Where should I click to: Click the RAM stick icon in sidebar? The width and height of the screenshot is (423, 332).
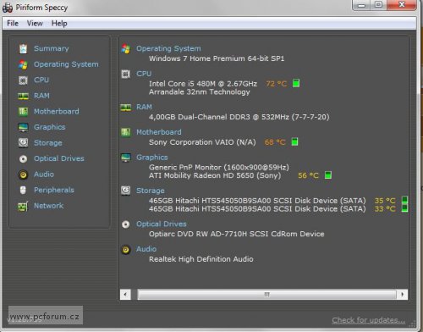coord(23,96)
